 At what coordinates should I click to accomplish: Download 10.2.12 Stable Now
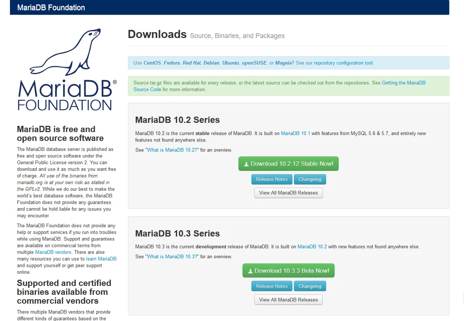(288, 163)
